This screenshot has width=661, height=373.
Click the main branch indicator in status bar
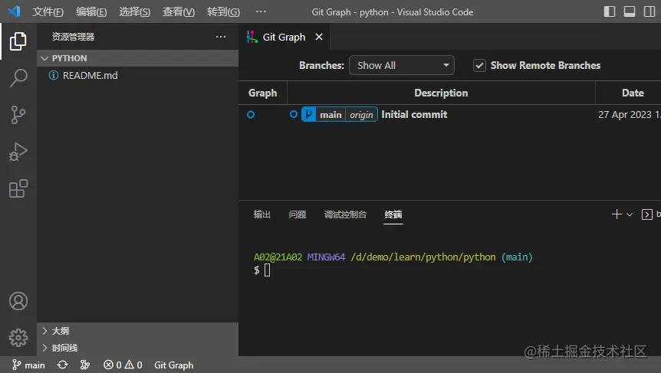coord(28,365)
